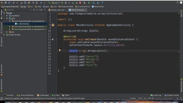Collapse the first com.finepointmobile.arraylisttutorial package
Image resolution: width=183 pixels, height=103 pixels.
(10, 21)
